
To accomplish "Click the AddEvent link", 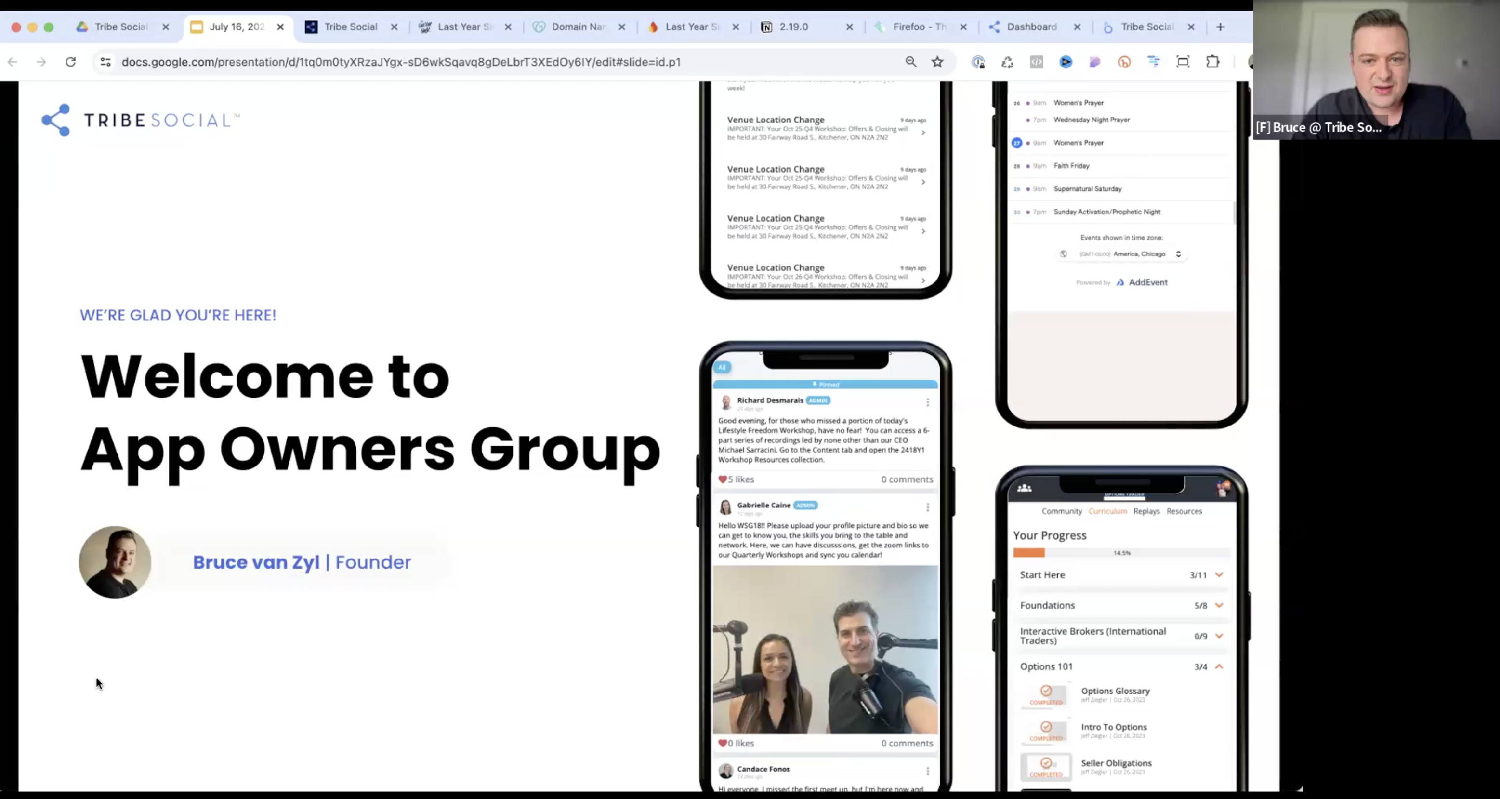I will [x=1147, y=282].
